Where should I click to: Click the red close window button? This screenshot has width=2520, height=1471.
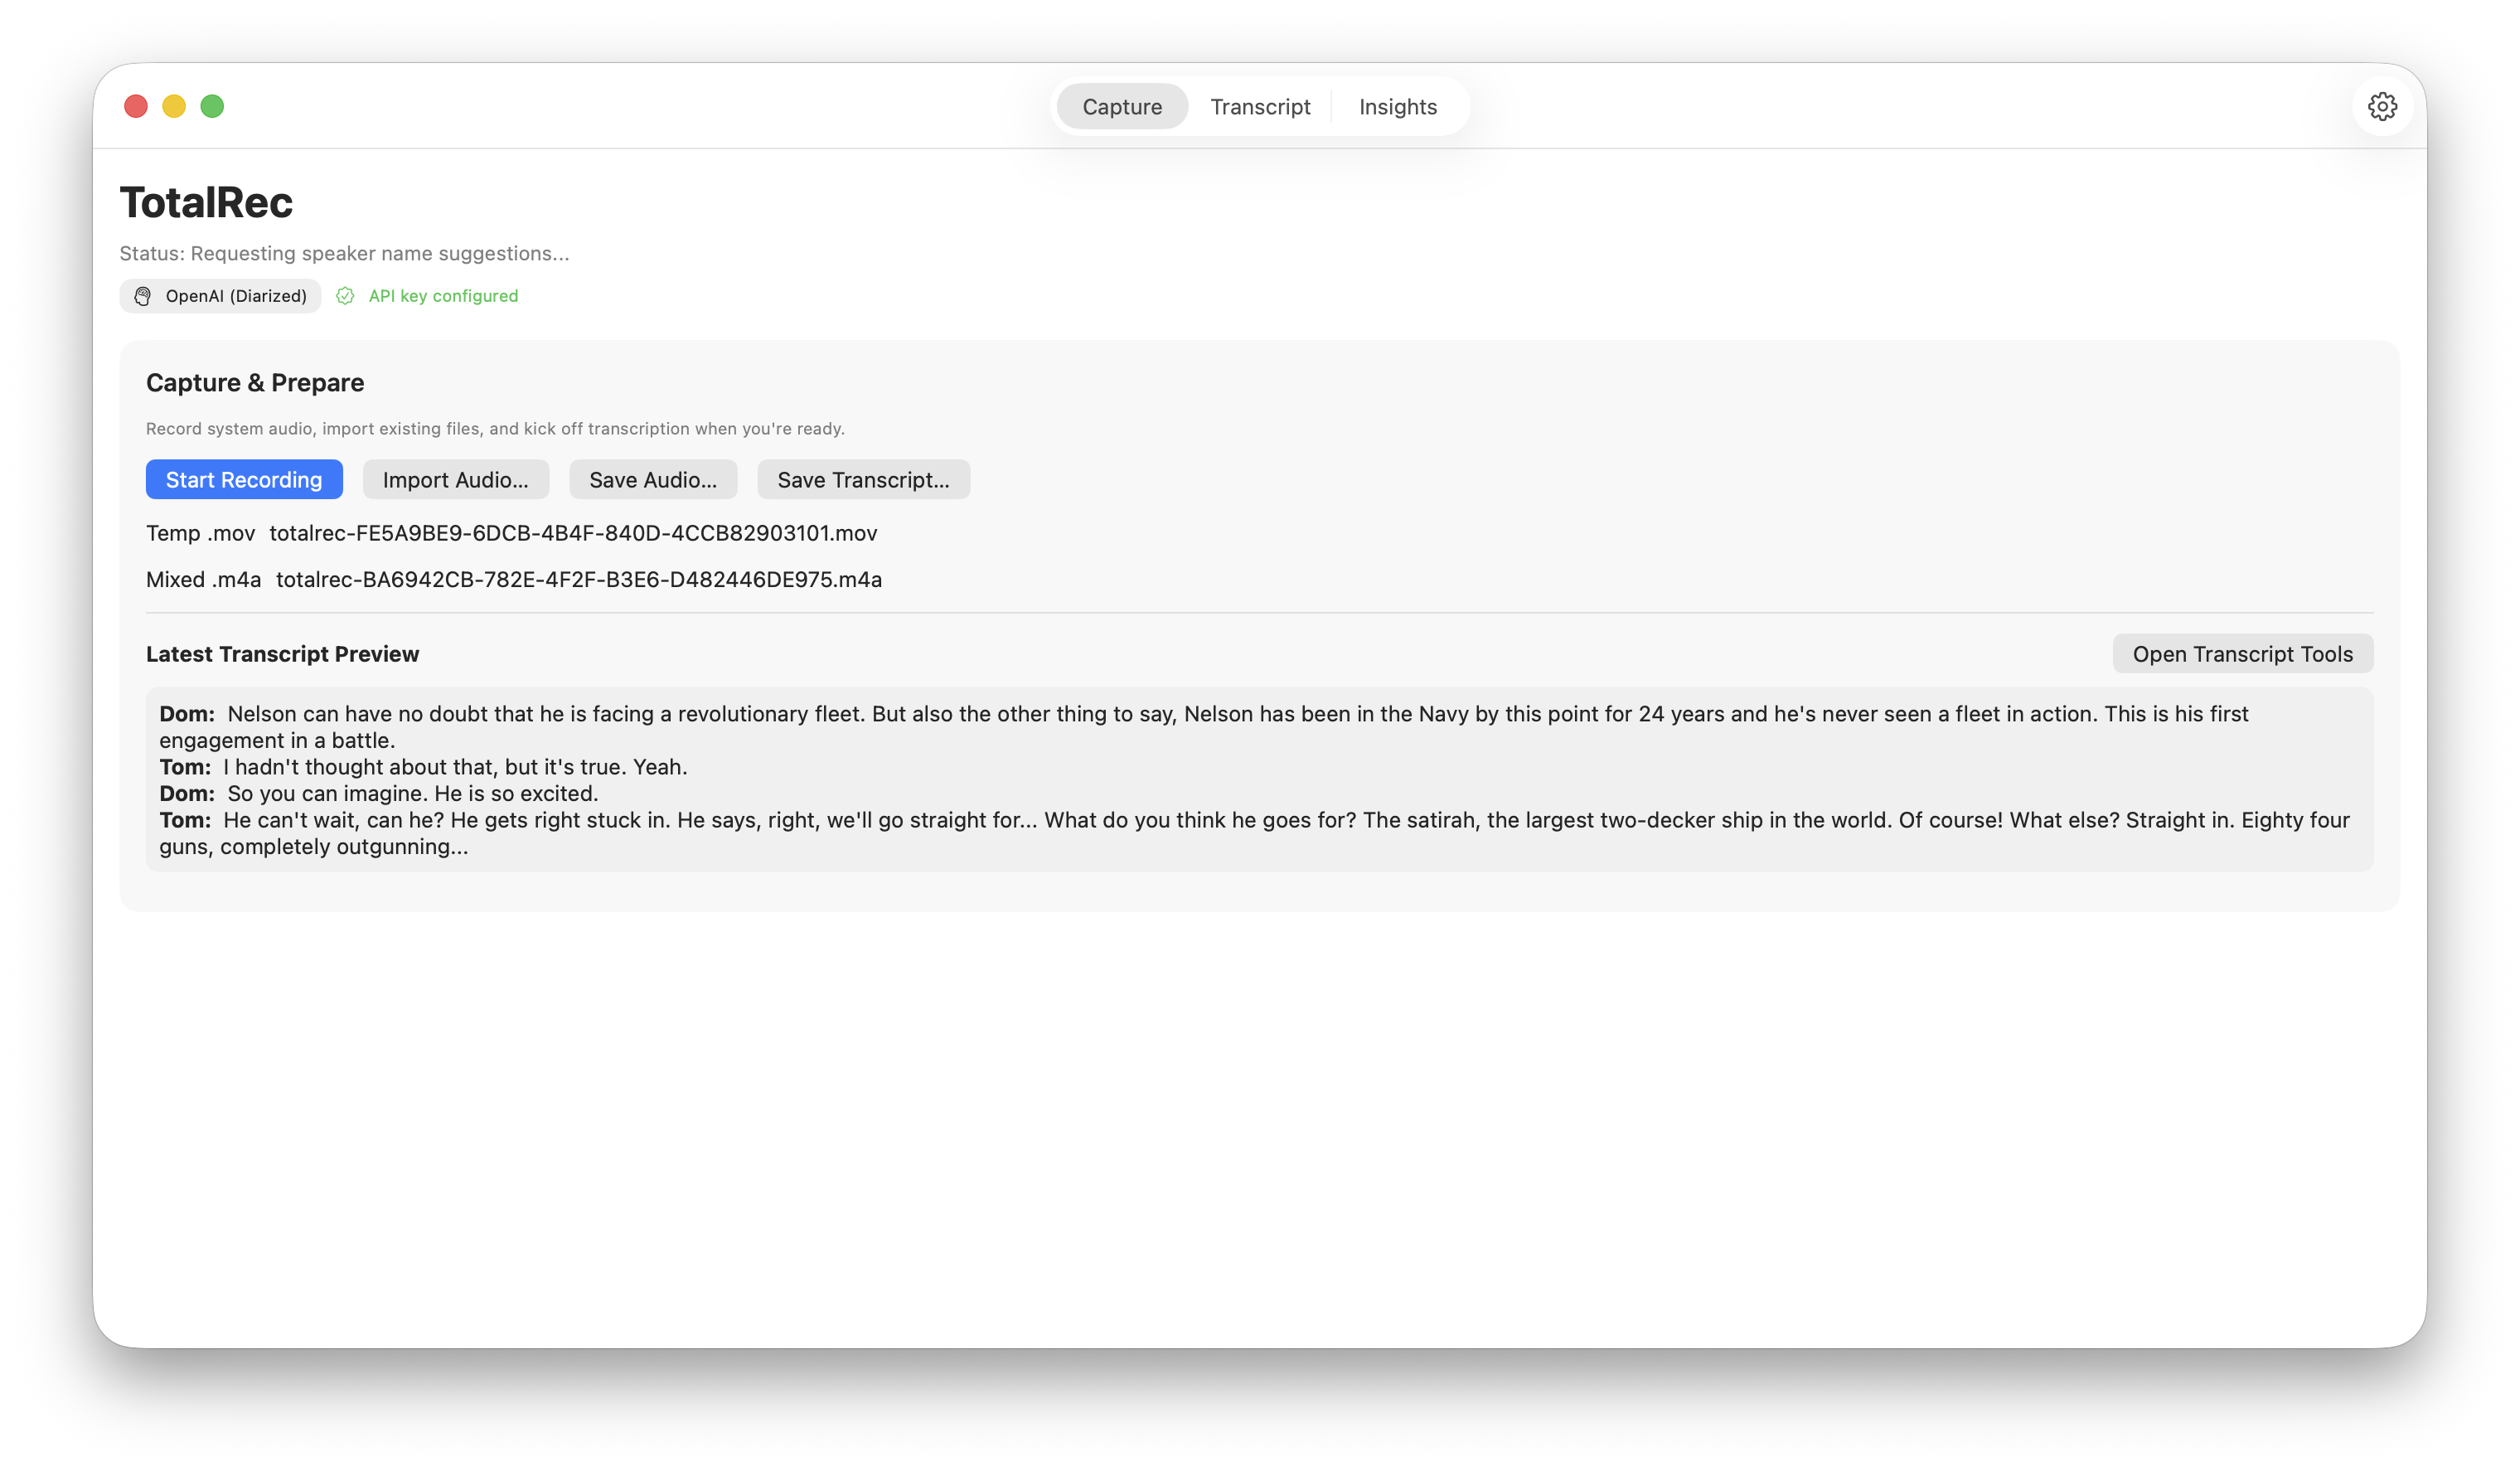(136, 106)
